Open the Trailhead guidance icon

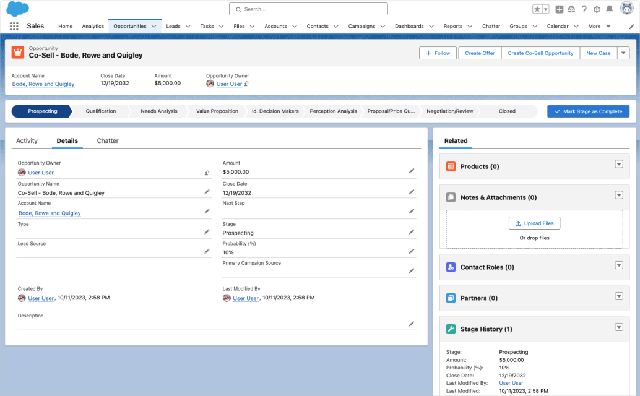[x=571, y=9]
